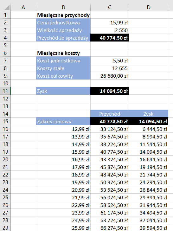173x231 pixels.
Task: Select column C header
Action: tap(110, 7)
